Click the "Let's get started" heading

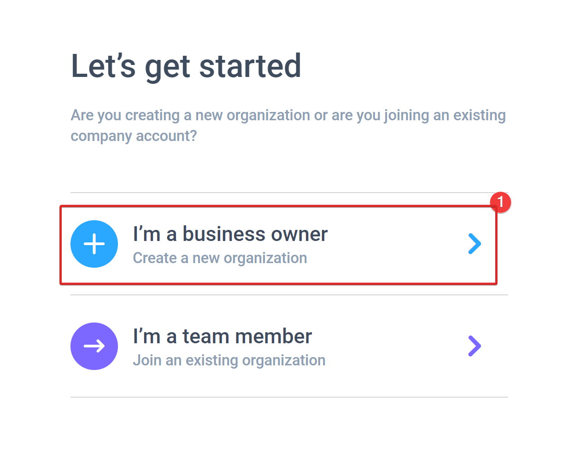tap(186, 66)
